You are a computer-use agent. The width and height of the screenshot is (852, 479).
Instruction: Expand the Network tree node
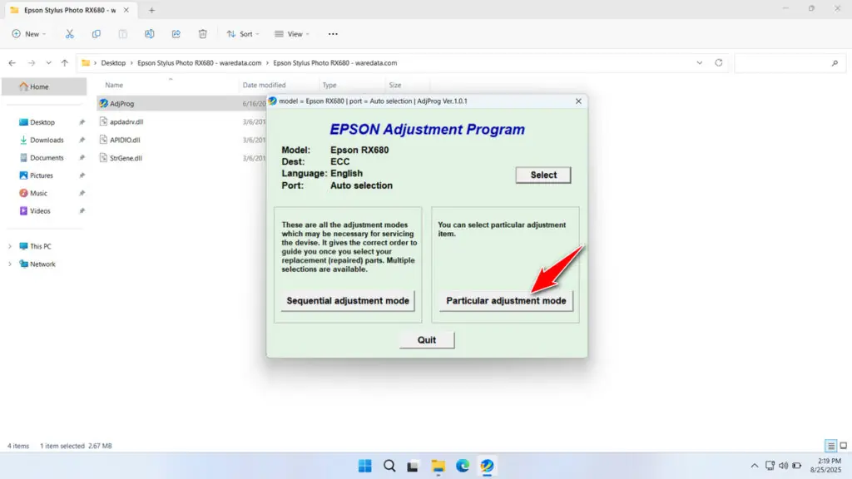[10, 264]
